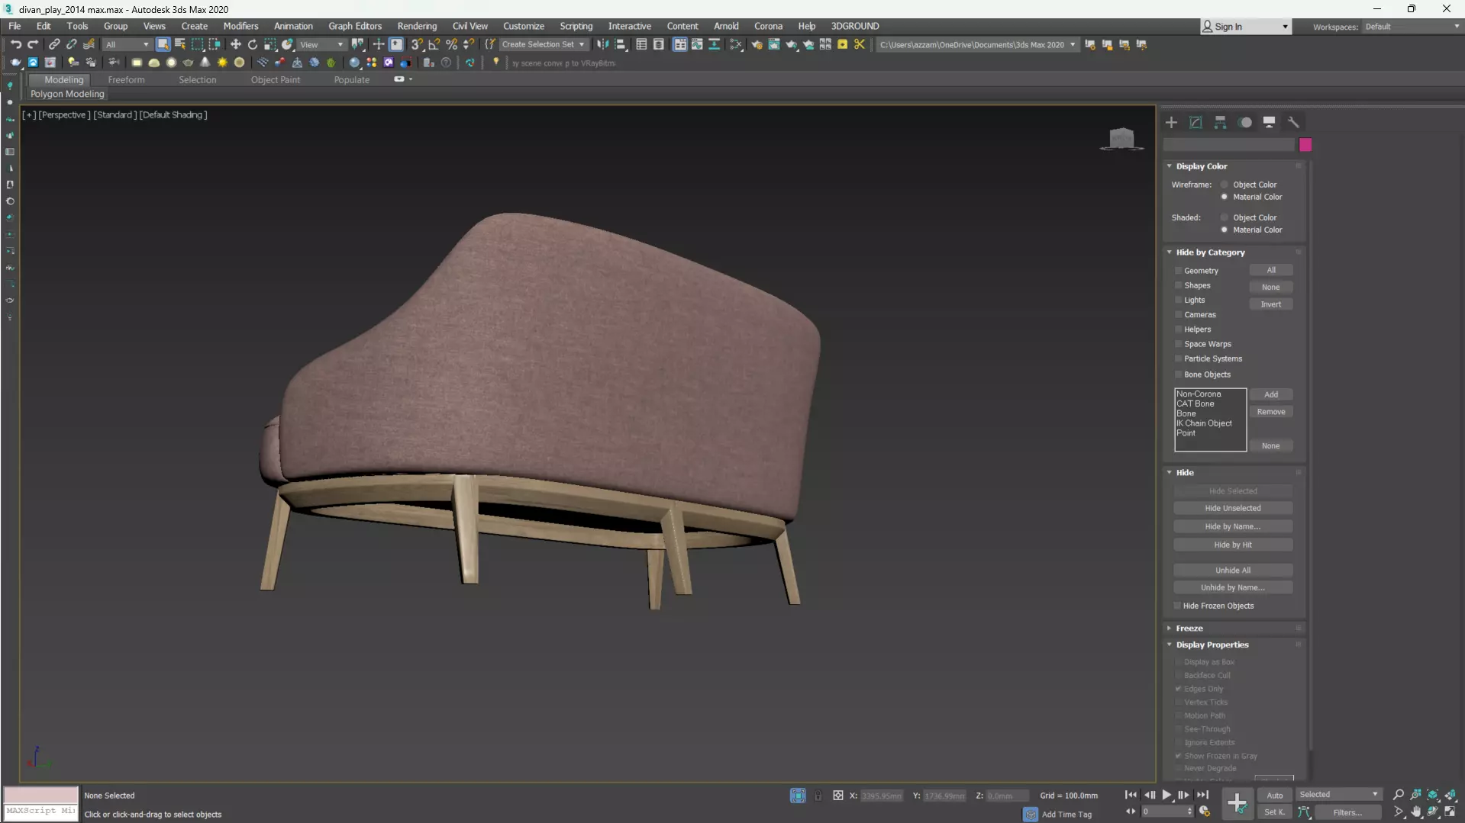Activate the Select and Move tool
The height and width of the screenshot is (823, 1465).
(x=236, y=44)
